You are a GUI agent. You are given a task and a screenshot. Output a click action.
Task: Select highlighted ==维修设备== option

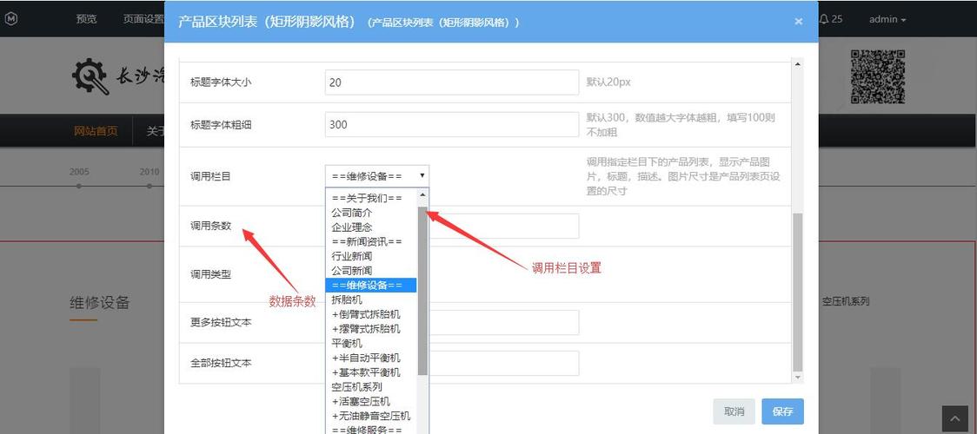pos(371,286)
